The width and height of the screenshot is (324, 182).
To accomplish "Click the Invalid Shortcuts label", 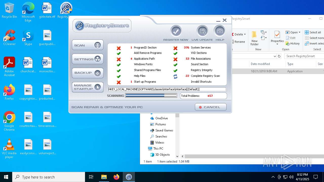I will [x=201, y=82].
